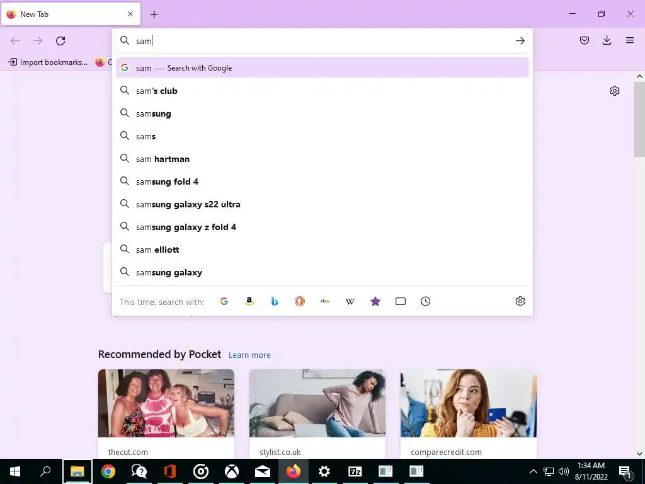
Task: Search this time with Wikipedia
Action: [x=350, y=301]
